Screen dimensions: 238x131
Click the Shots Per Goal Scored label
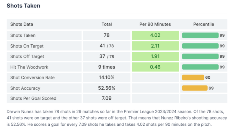pos(33,98)
